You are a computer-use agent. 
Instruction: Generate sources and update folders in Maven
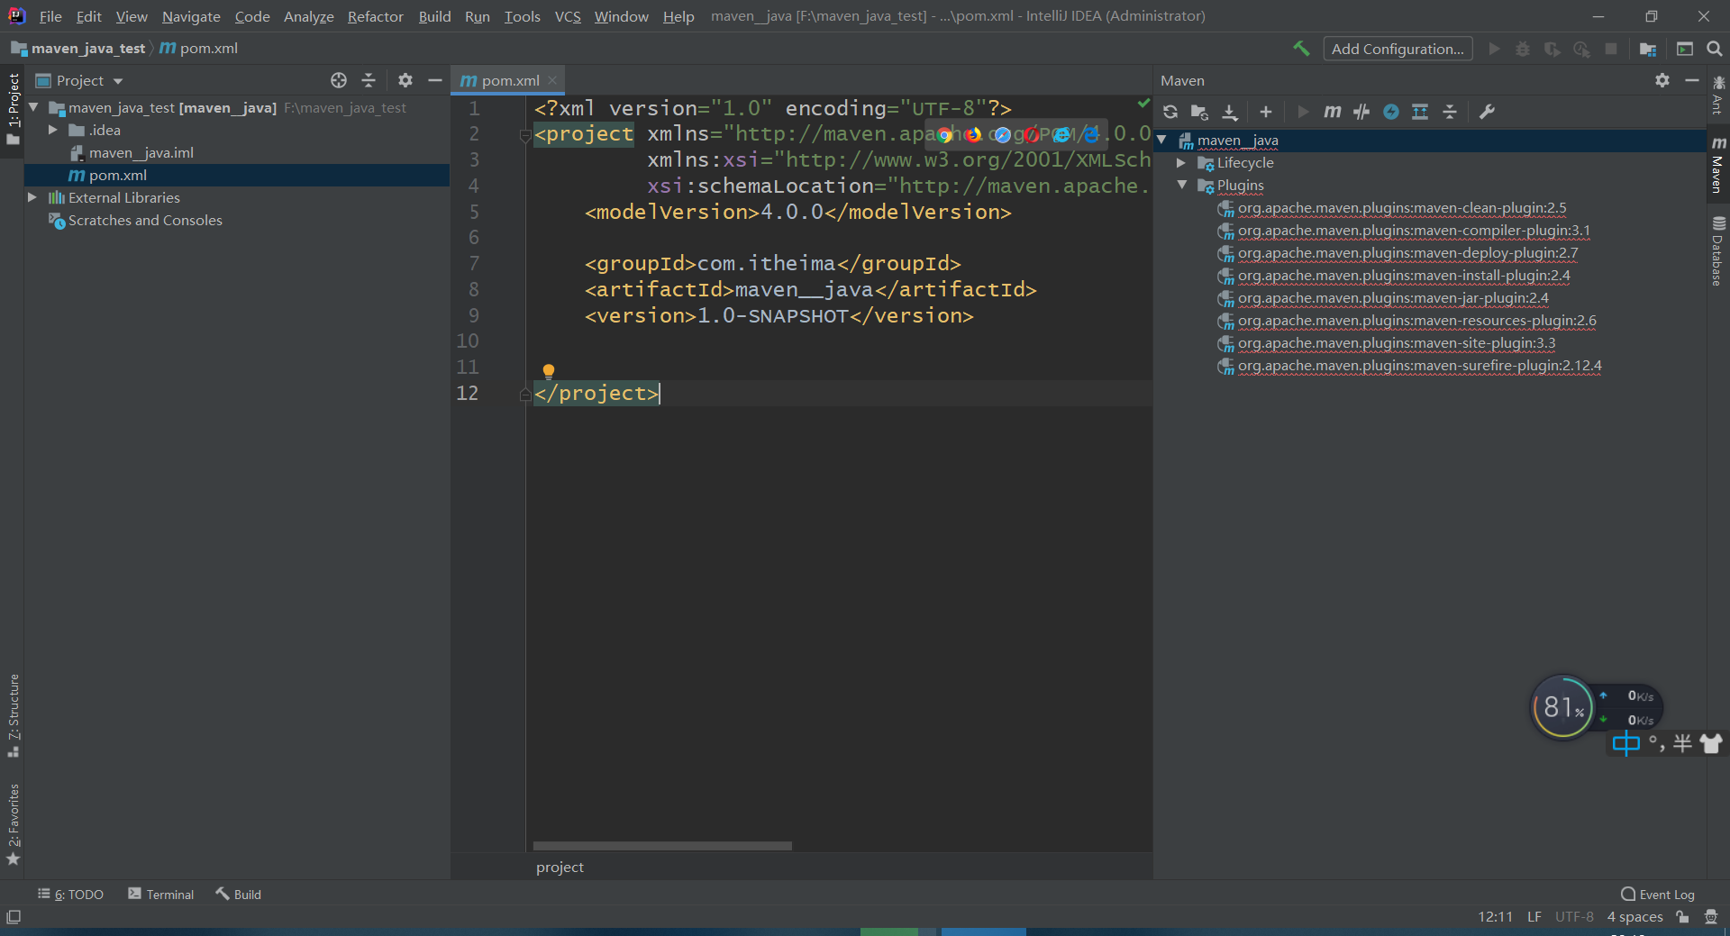[1199, 112]
